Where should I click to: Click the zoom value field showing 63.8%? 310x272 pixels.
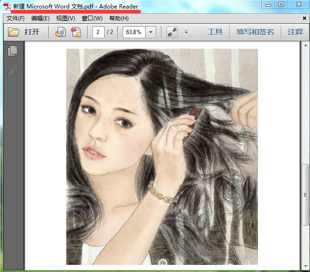pyautogui.click(x=134, y=32)
